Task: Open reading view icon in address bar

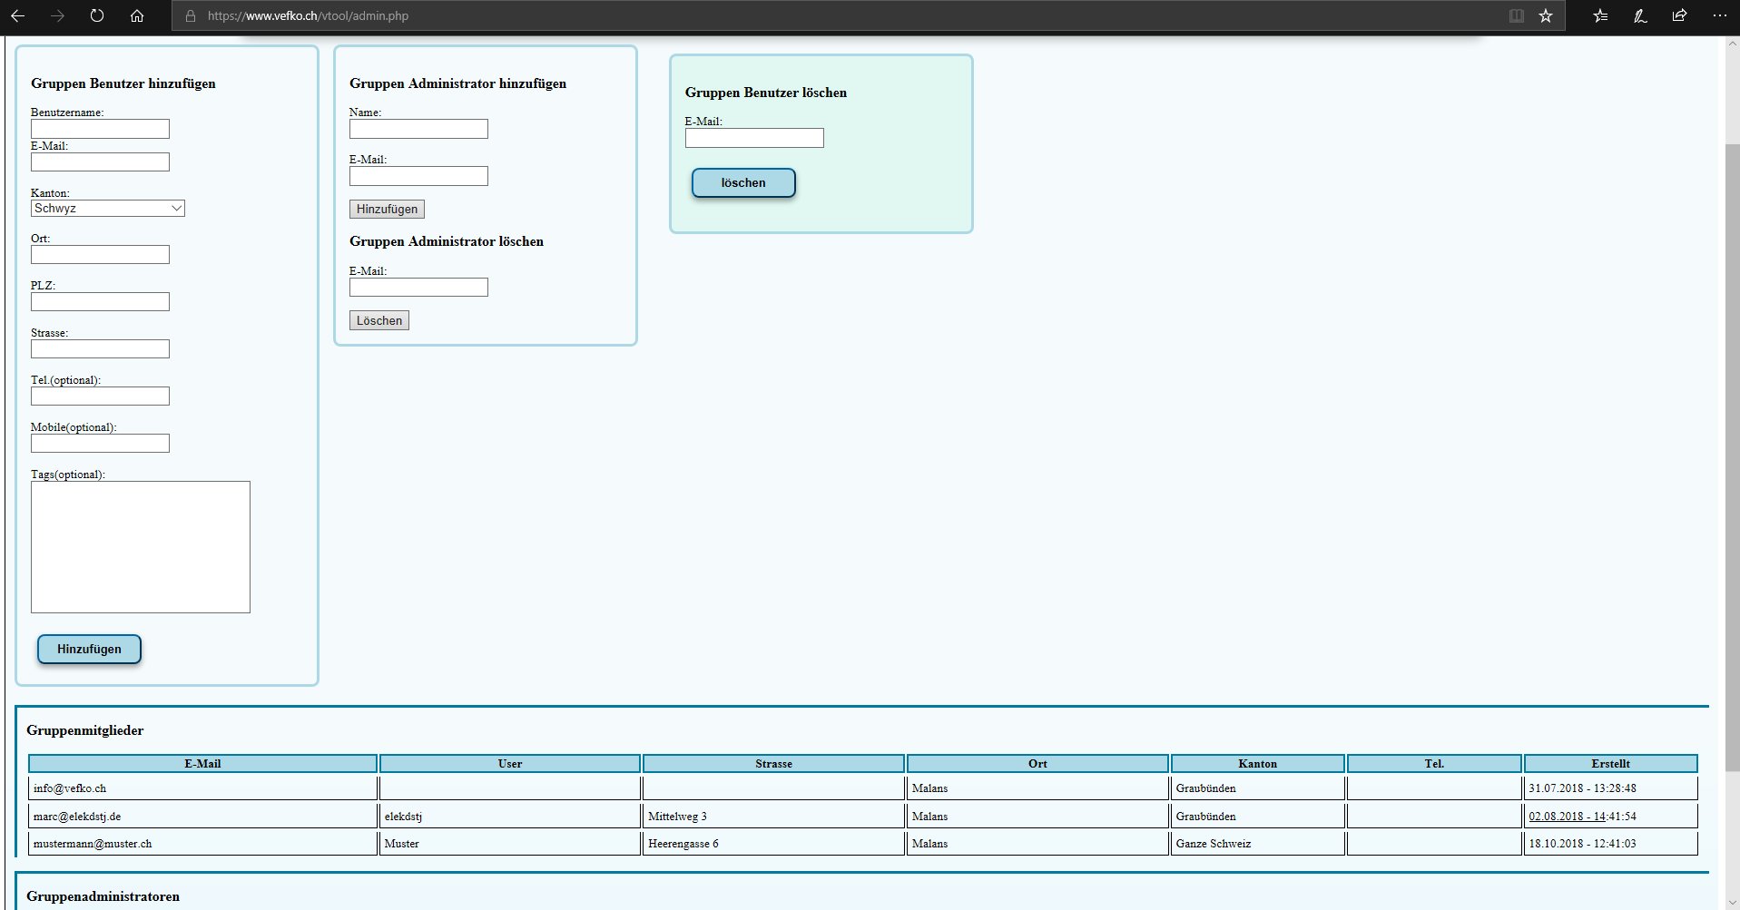Action: click(1516, 15)
